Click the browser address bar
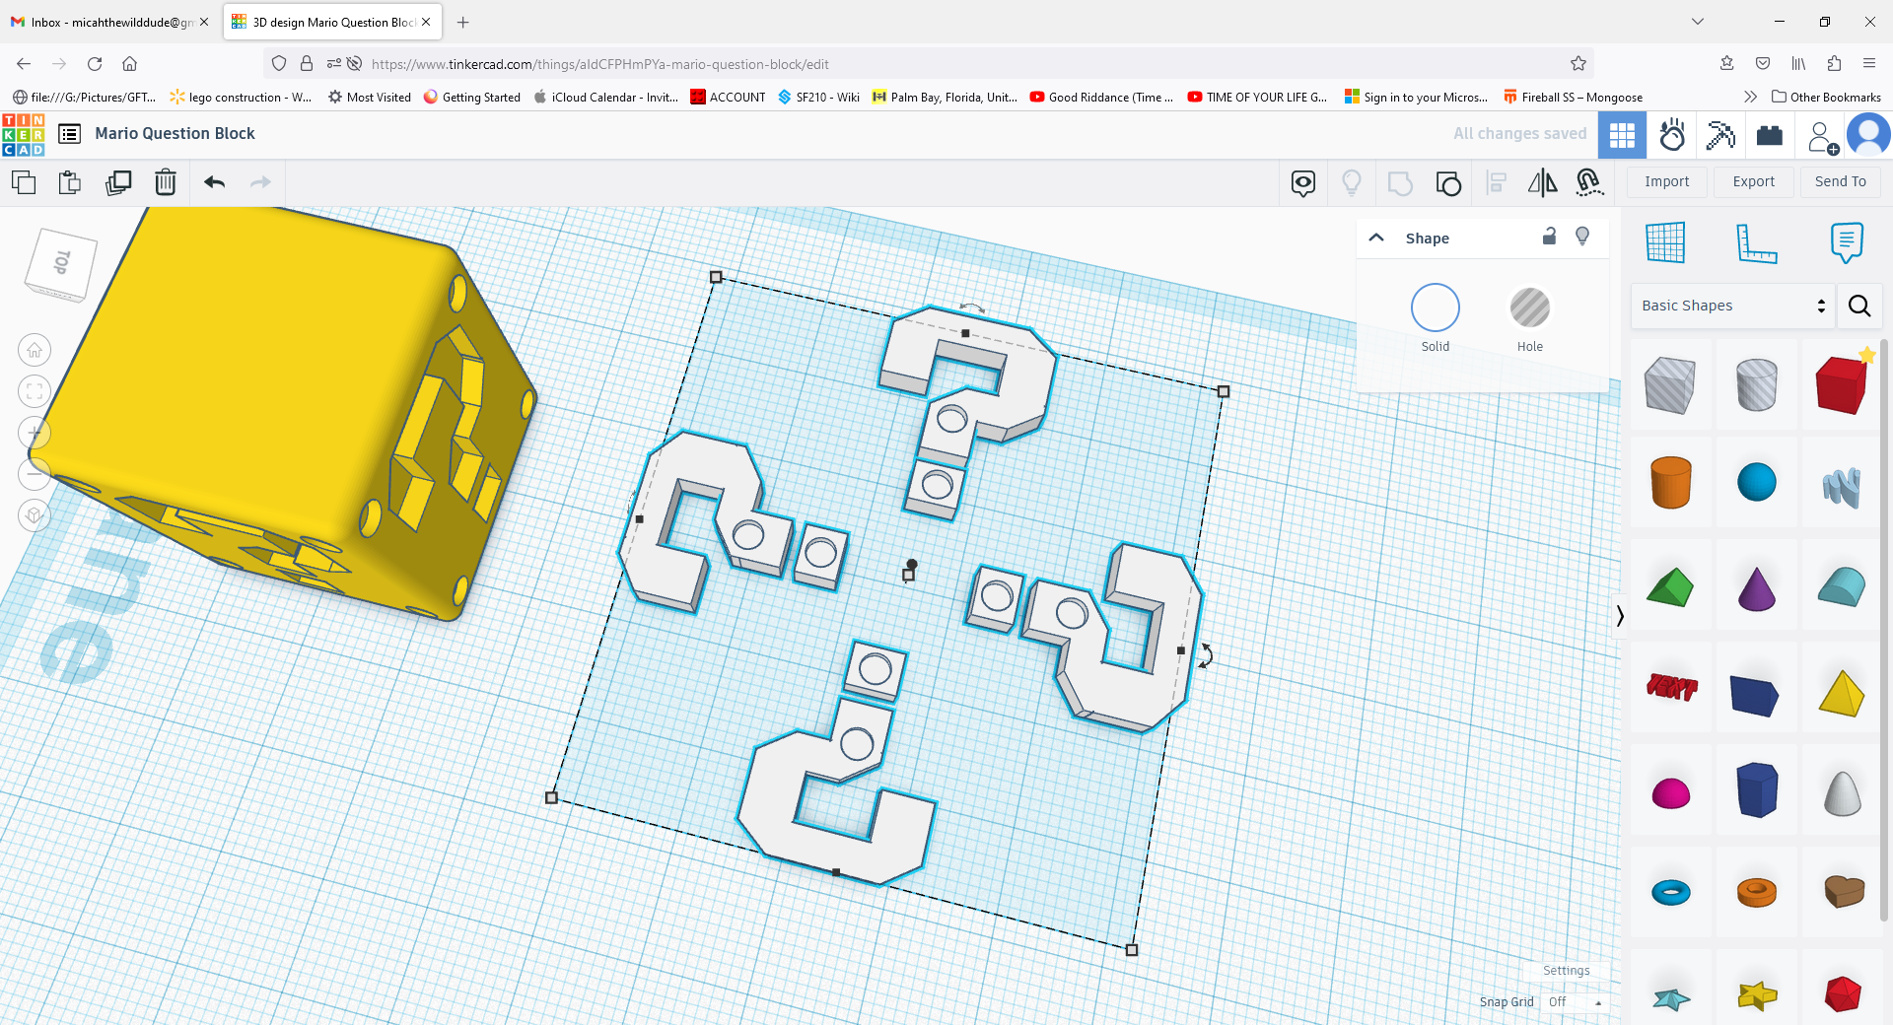 (927, 64)
